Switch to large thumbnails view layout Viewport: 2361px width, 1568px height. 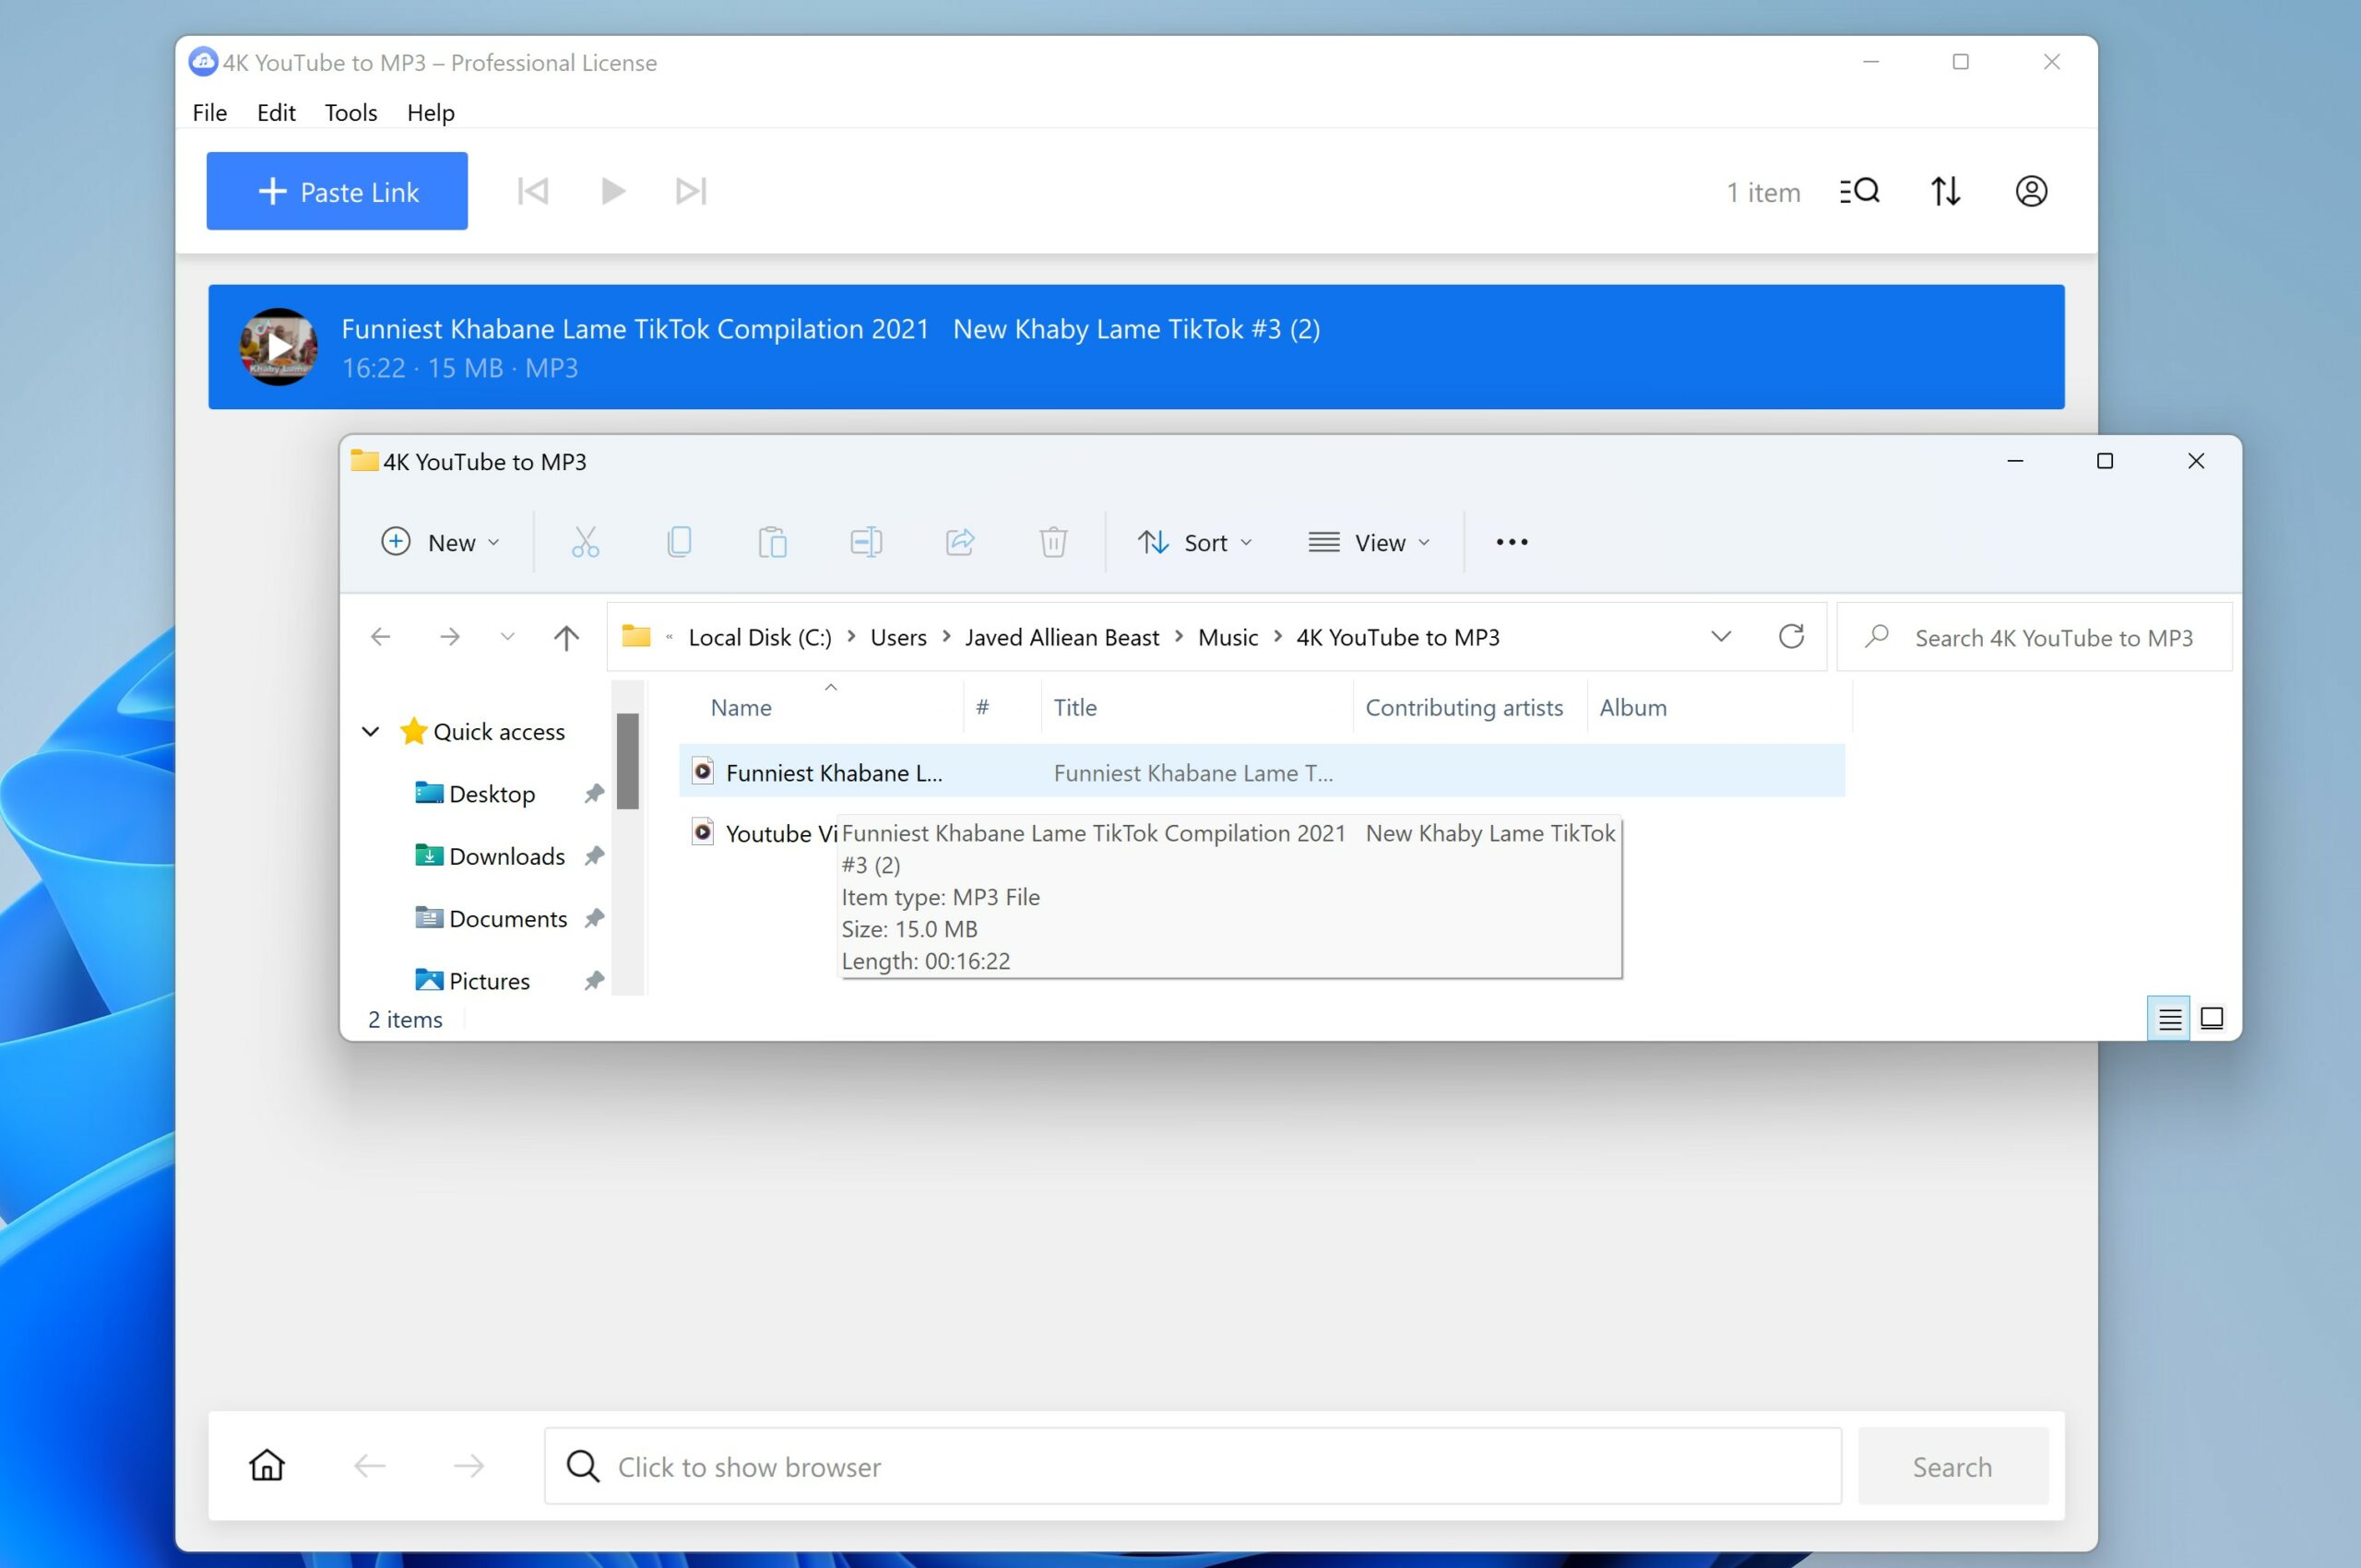(2212, 1019)
